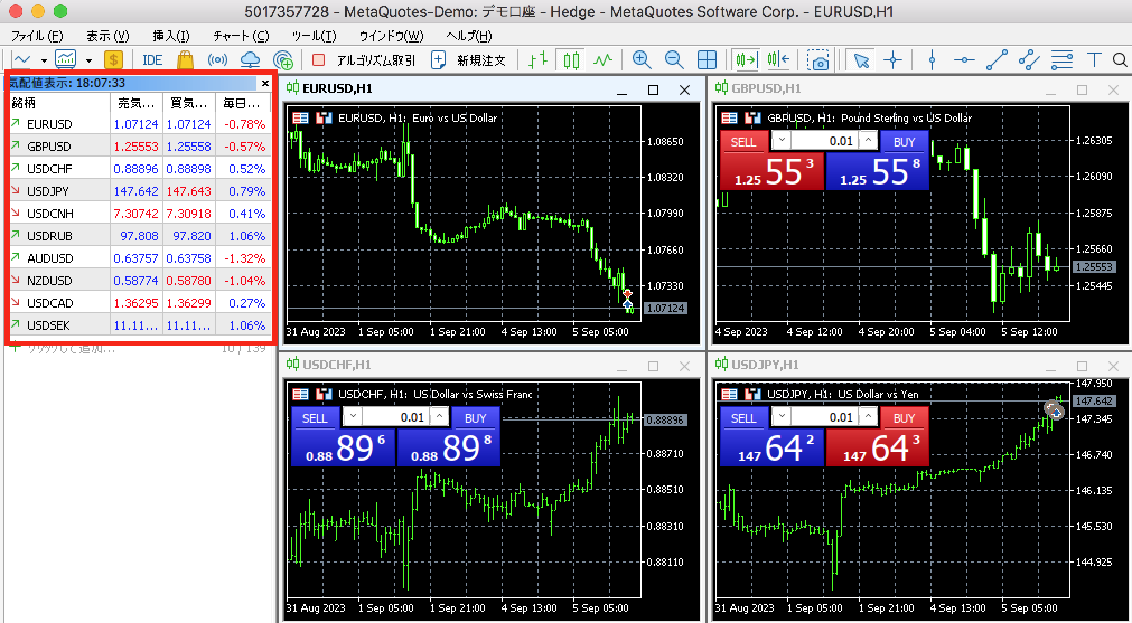1132x623 pixels.
Task: Increase lot volume on GBPUSD chart
Action: coord(868,140)
